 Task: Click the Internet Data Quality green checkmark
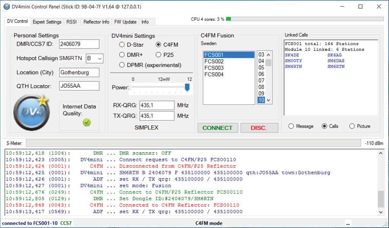pyautogui.click(x=87, y=122)
